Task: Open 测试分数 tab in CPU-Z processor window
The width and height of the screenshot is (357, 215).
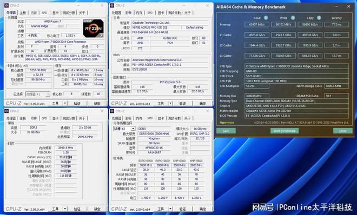Action: (x=69, y=13)
